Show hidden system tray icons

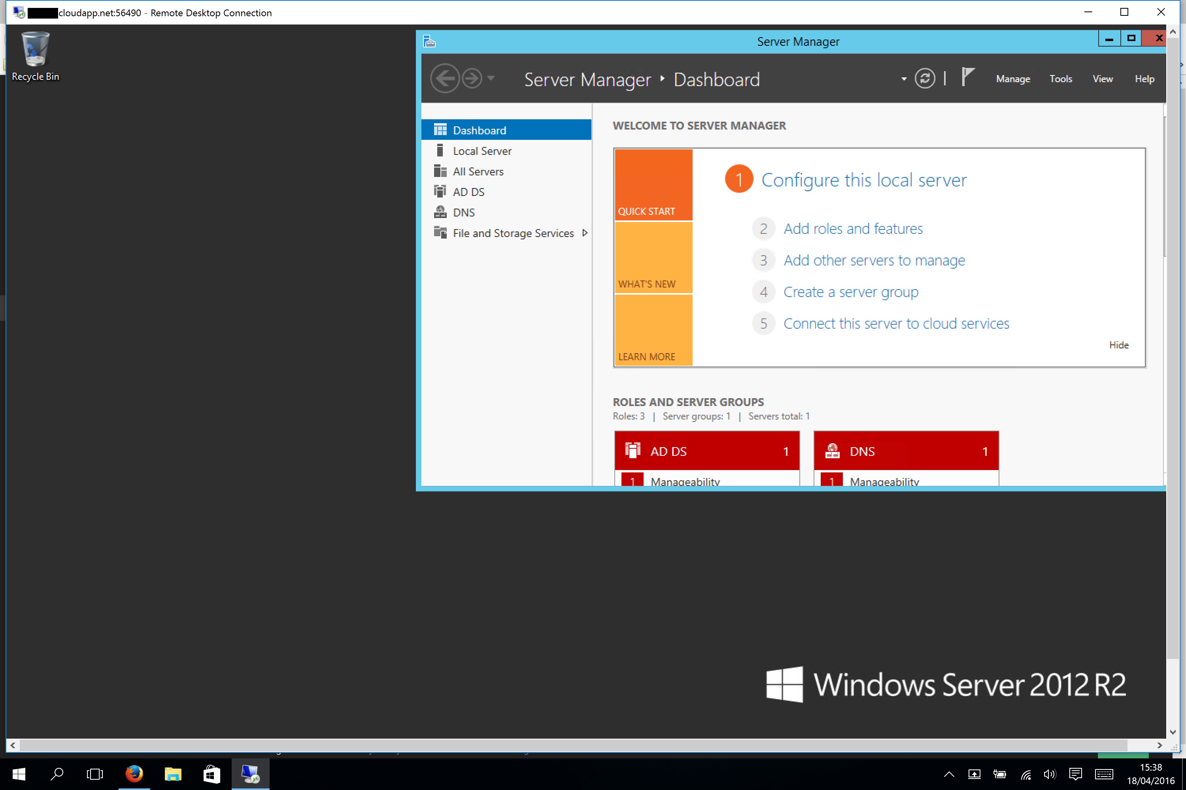(949, 774)
